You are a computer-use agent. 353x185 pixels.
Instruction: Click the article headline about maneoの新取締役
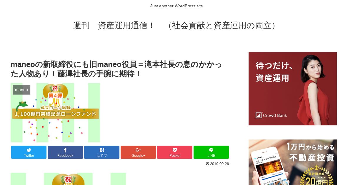click(116, 69)
